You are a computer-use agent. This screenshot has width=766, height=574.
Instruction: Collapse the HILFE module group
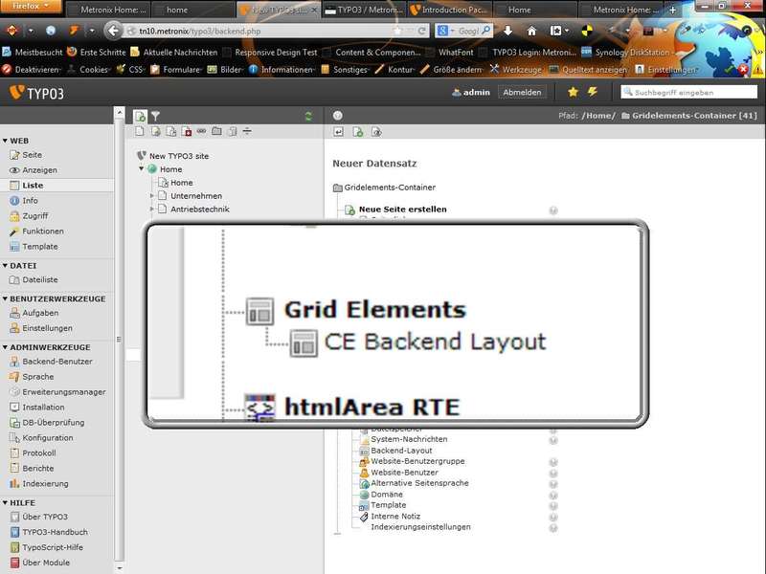coord(5,502)
